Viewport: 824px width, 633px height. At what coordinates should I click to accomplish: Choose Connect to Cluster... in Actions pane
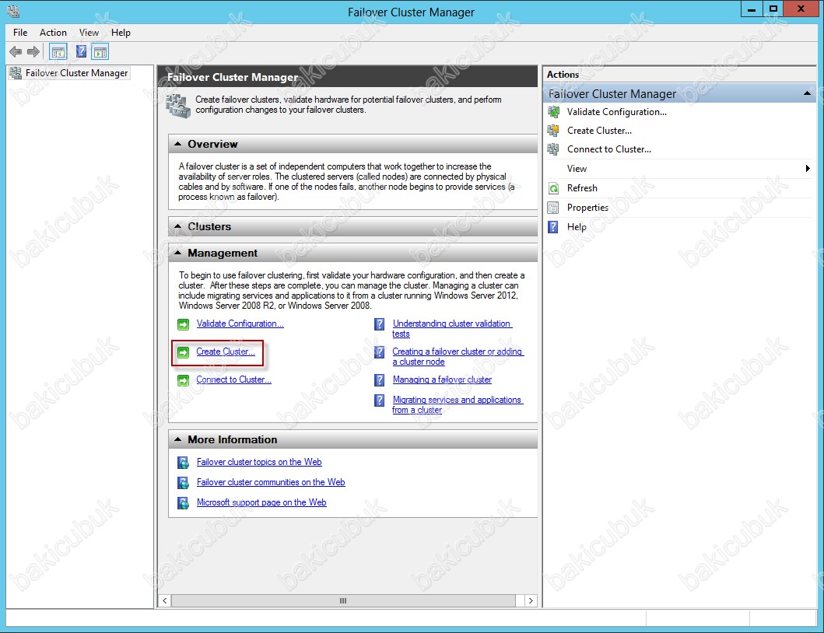(609, 149)
